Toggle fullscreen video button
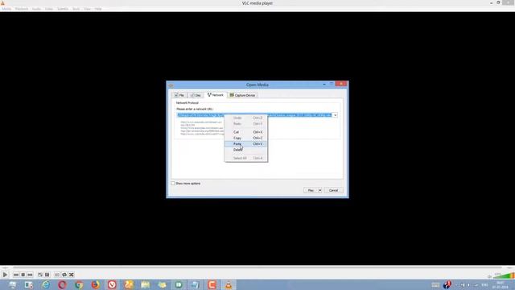515x290 pixels. (x=40, y=275)
